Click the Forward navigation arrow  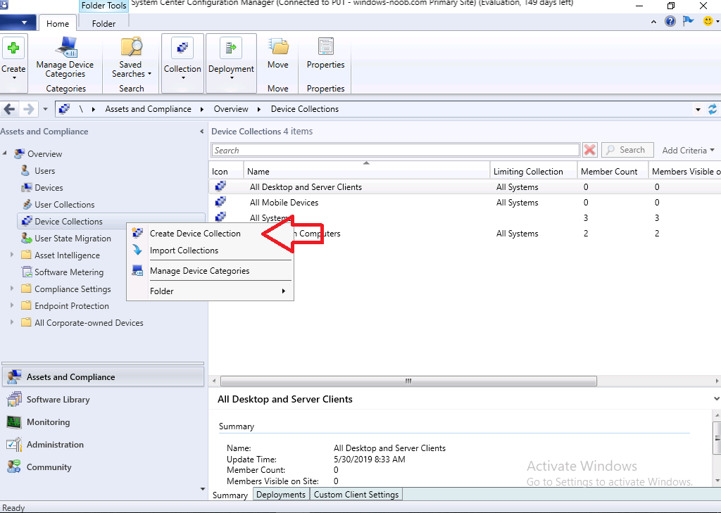coord(29,109)
